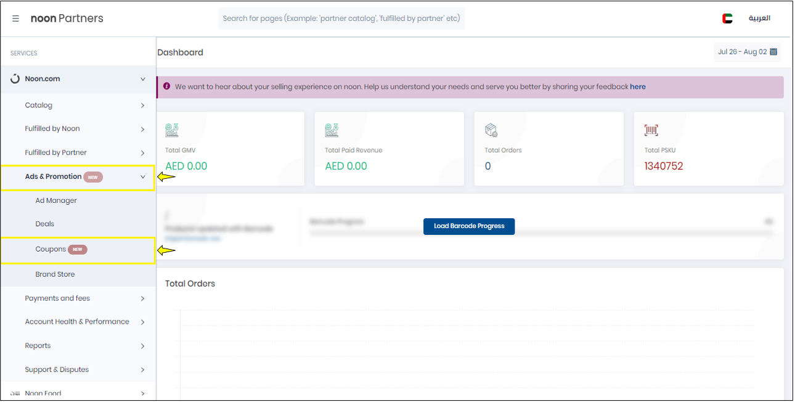Open Coupons in the sidebar
The image size is (795, 402).
(51, 250)
